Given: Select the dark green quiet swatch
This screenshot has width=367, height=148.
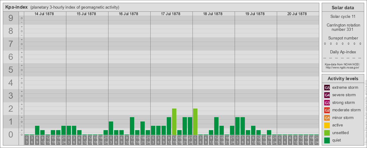Looking at the screenshot, I should click(327, 140).
